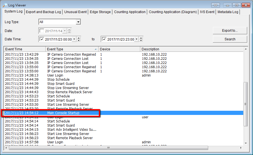Open the start Date Time calendar dropdown
This screenshot has width=253, height=155.
[x=74, y=39]
